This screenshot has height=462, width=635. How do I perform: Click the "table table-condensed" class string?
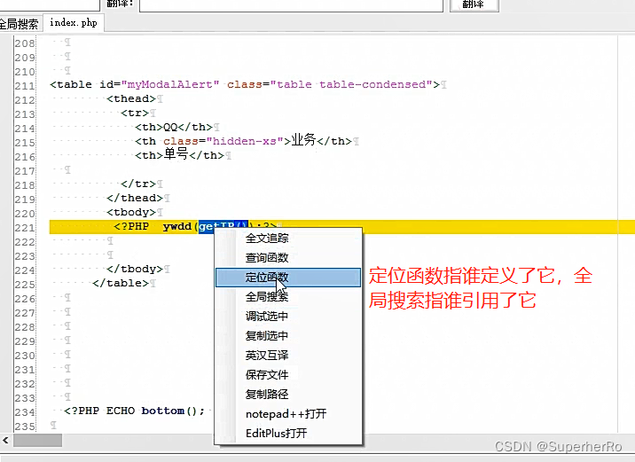point(351,84)
